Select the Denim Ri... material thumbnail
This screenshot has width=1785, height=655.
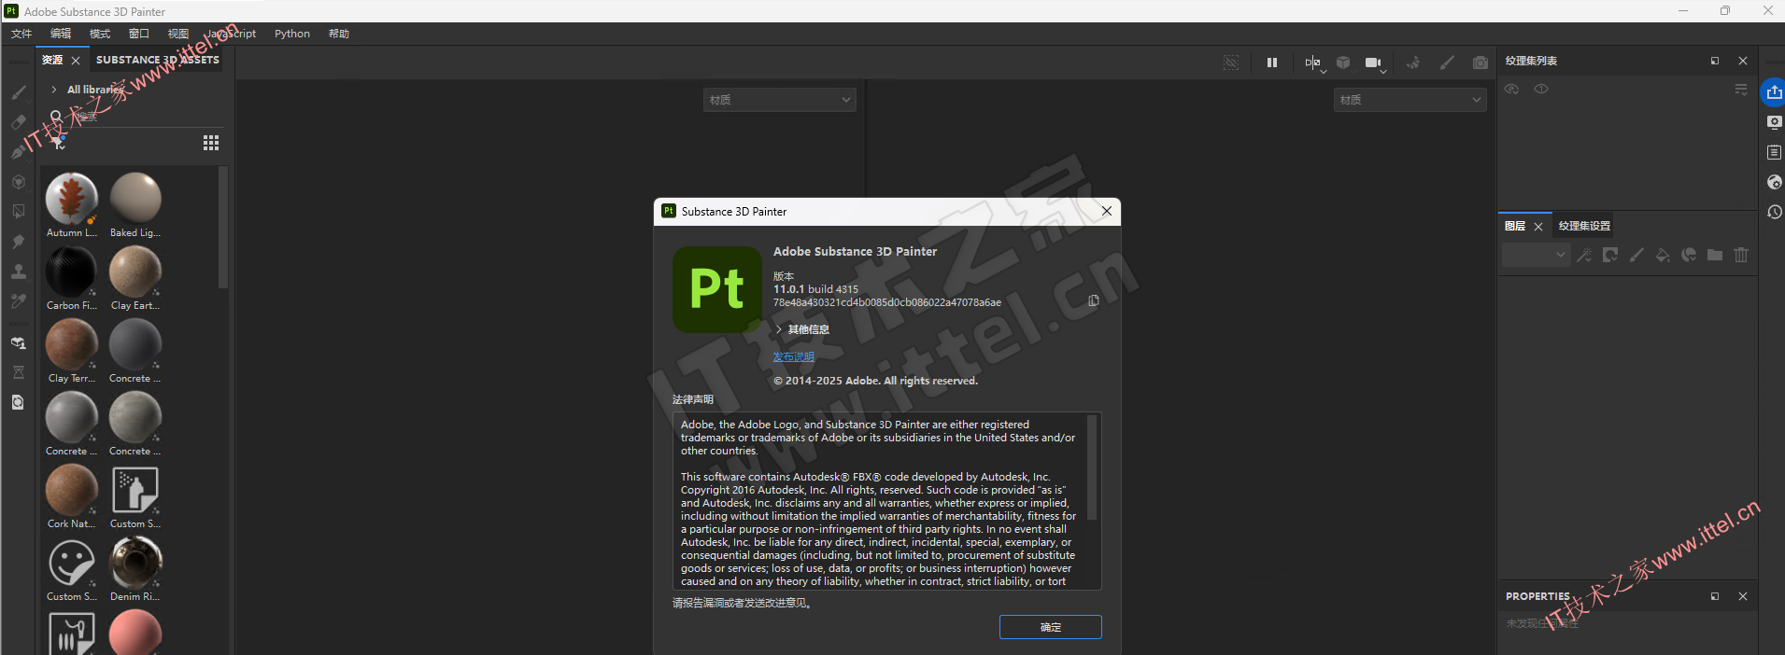tap(135, 563)
